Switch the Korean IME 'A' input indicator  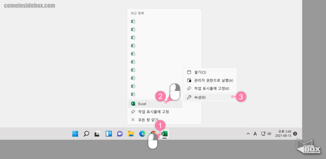point(255,133)
